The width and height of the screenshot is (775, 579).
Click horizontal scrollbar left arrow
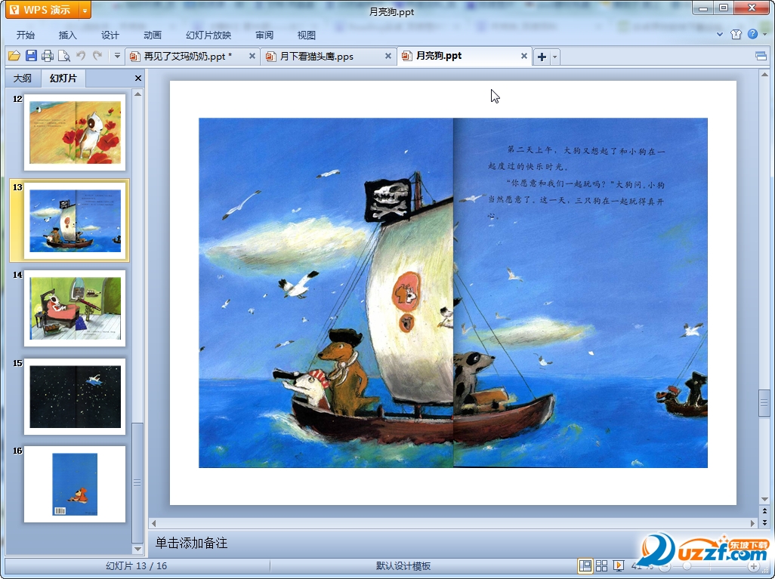click(153, 522)
